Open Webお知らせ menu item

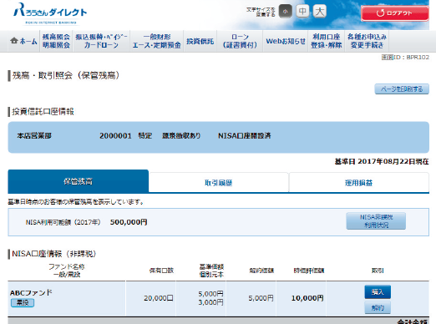click(x=286, y=41)
